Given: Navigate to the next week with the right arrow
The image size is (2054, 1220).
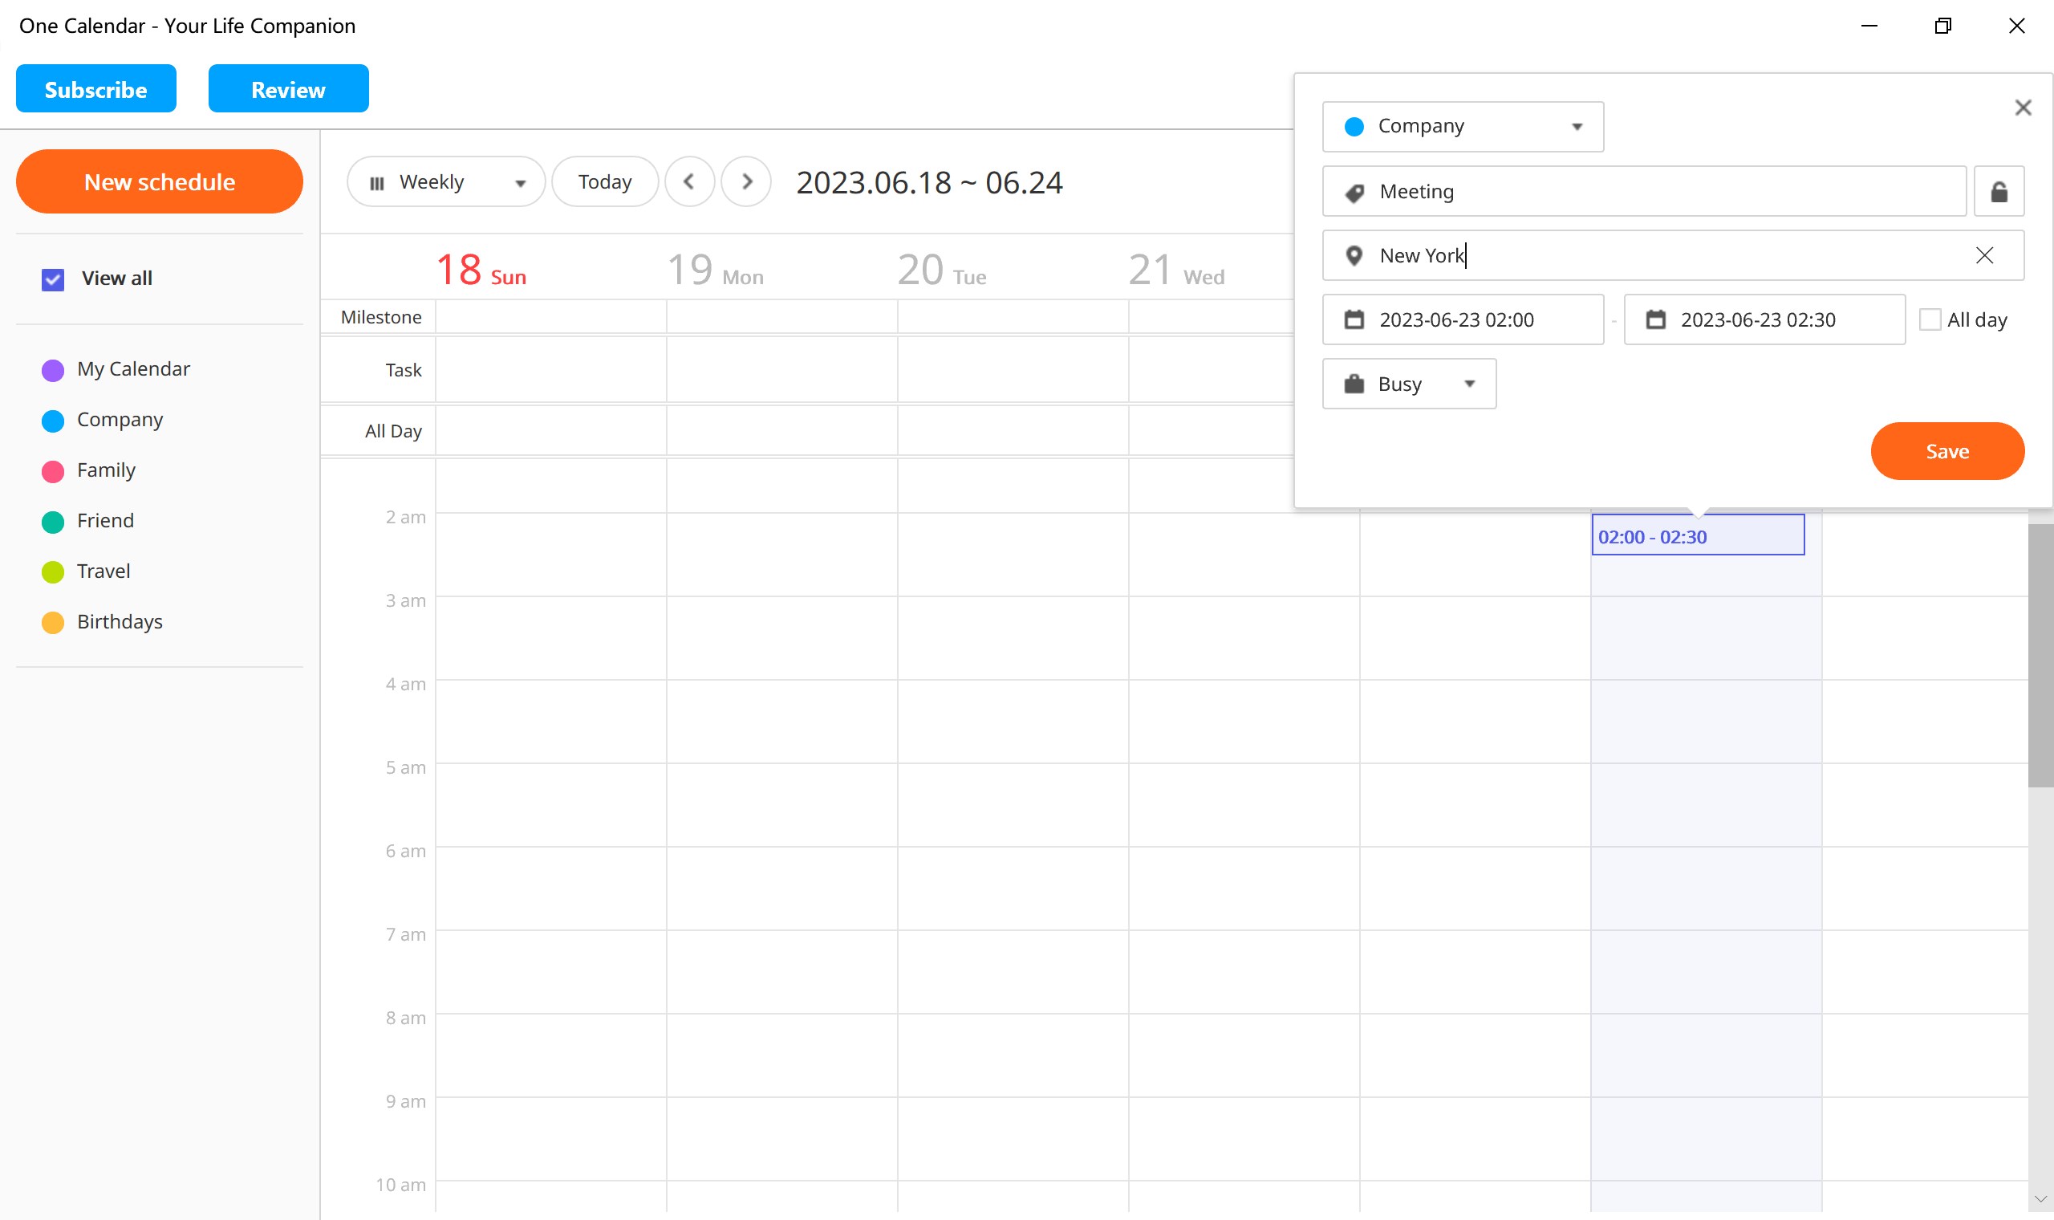Looking at the screenshot, I should 746,181.
